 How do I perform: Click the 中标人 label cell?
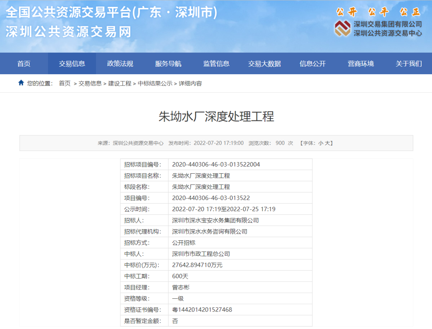[x=144, y=254]
